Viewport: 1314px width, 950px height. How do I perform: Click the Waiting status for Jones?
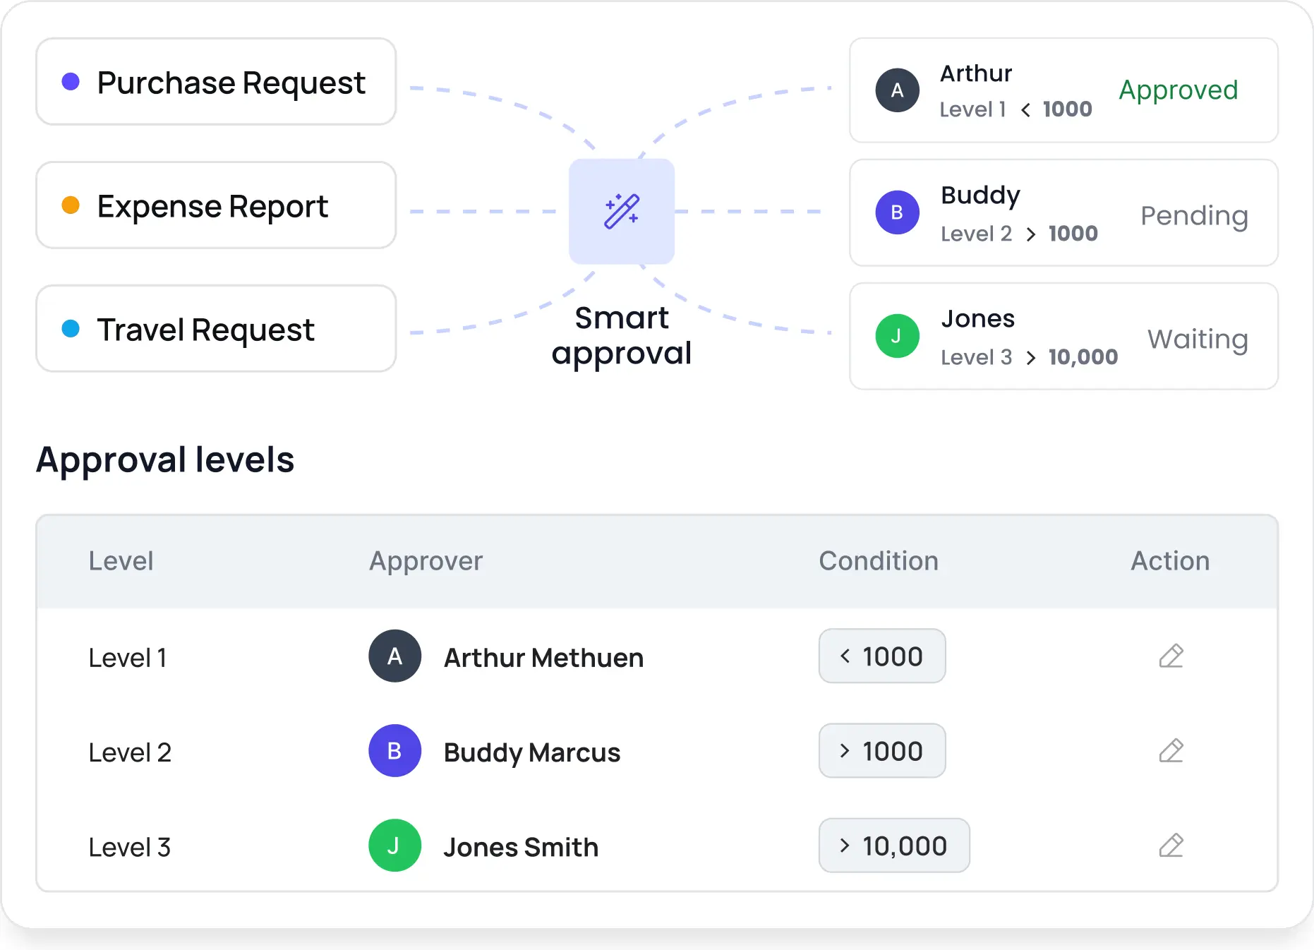(x=1198, y=339)
